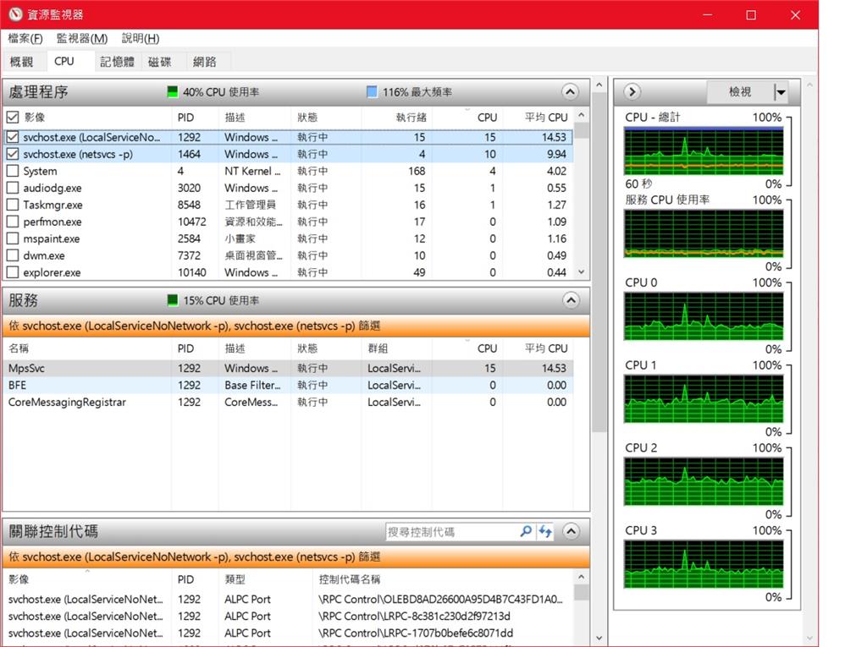Toggle the select-all 影像 checkbox in header
Viewport: 867px width, 647px height.
13,117
